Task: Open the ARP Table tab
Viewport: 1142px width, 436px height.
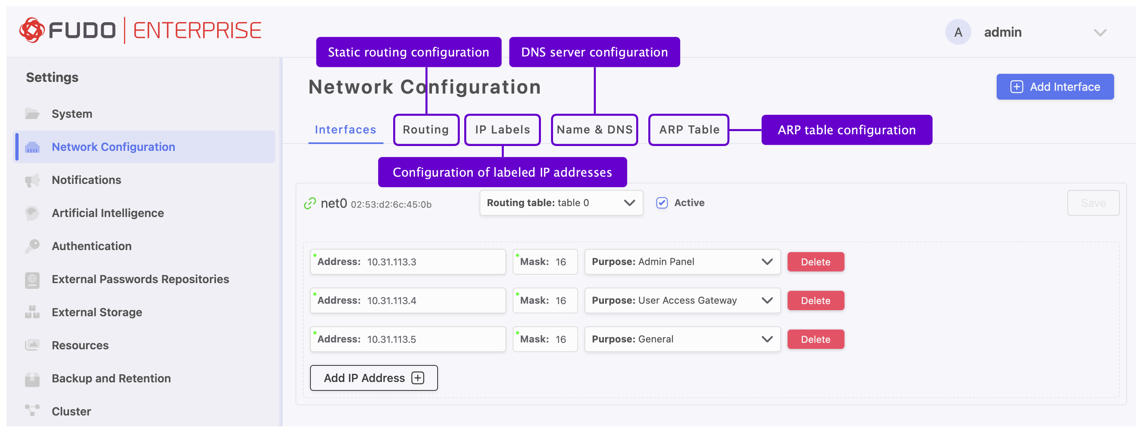Action: pyautogui.click(x=689, y=130)
